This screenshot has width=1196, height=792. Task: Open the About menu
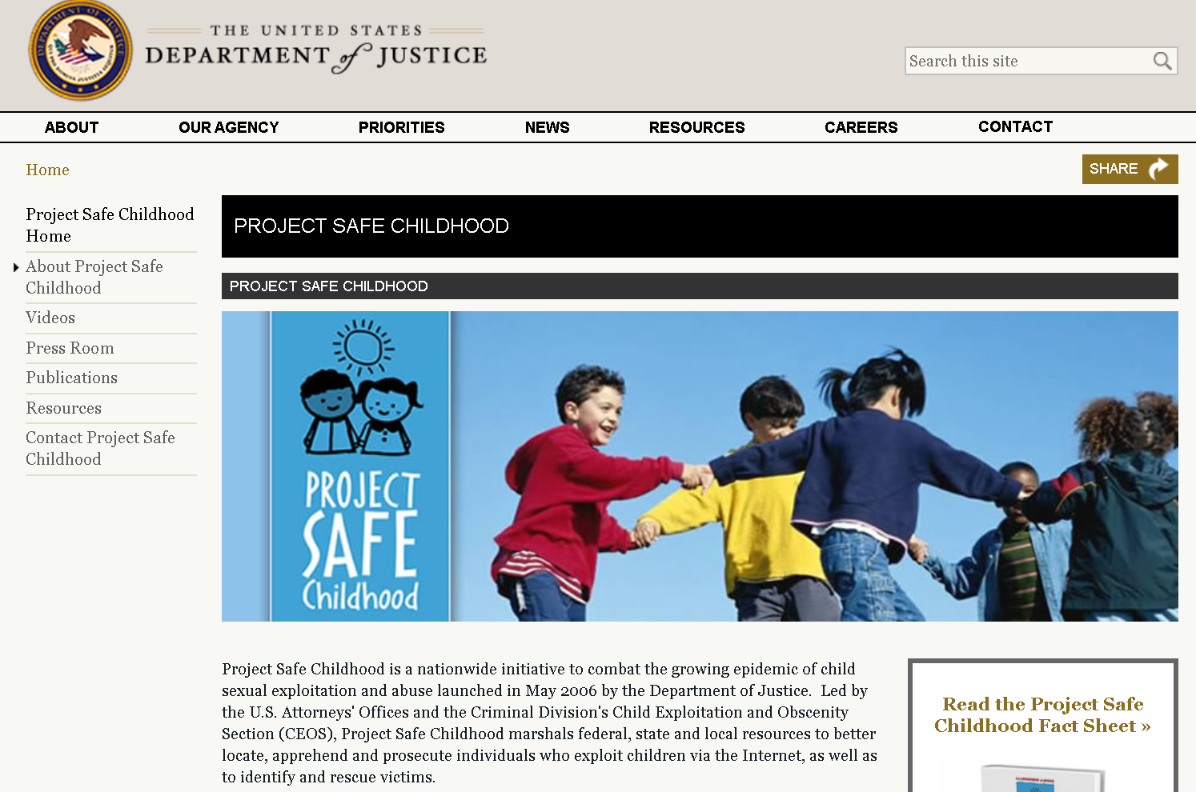(x=71, y=127)
